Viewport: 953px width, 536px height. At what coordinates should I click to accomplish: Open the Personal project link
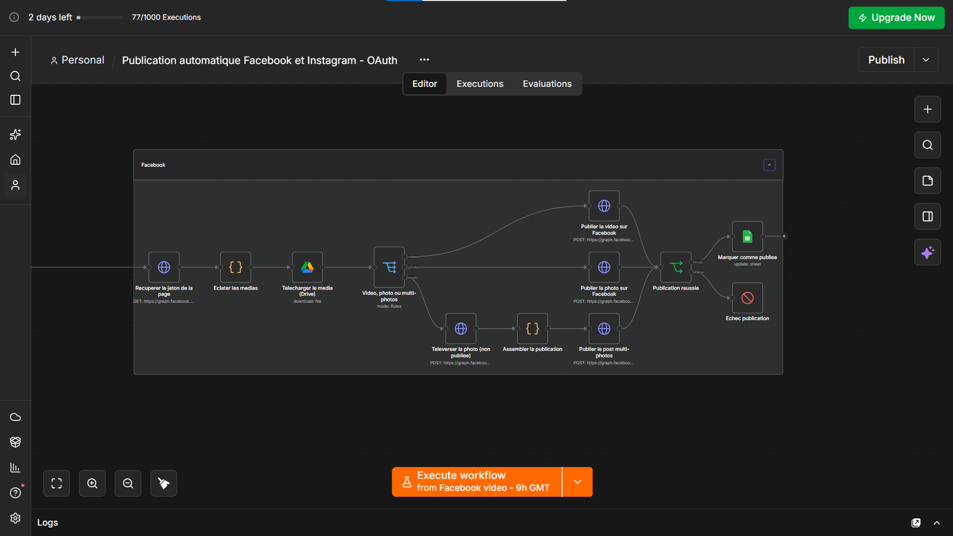tap(77, 60)
